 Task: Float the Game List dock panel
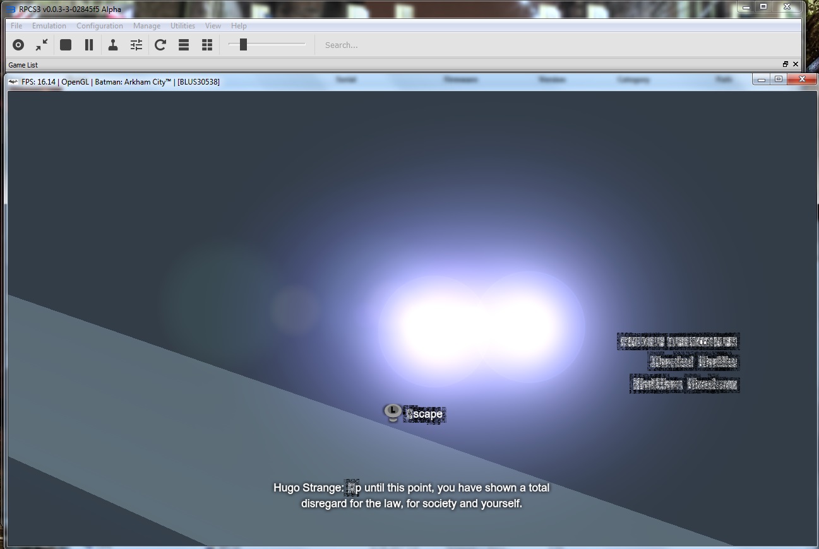click(x=786, y=64)
